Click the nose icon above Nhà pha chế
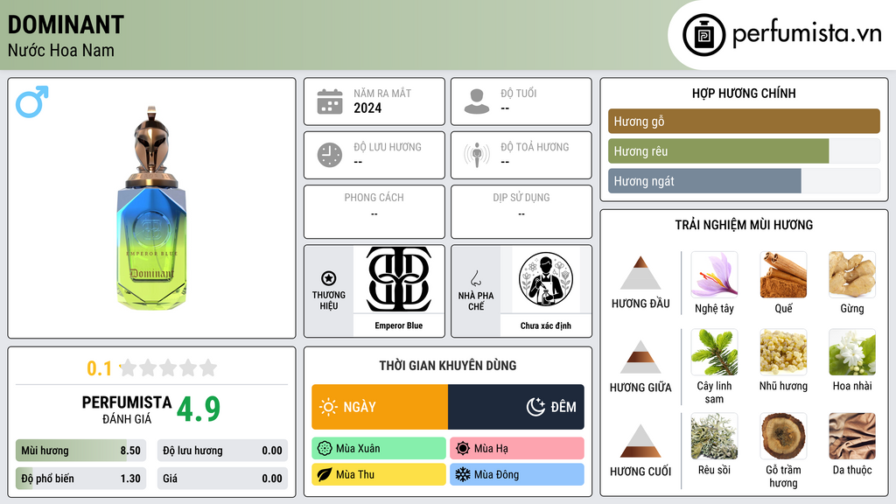This screenshot has height=504, width=896. click(x=475, y=278)
